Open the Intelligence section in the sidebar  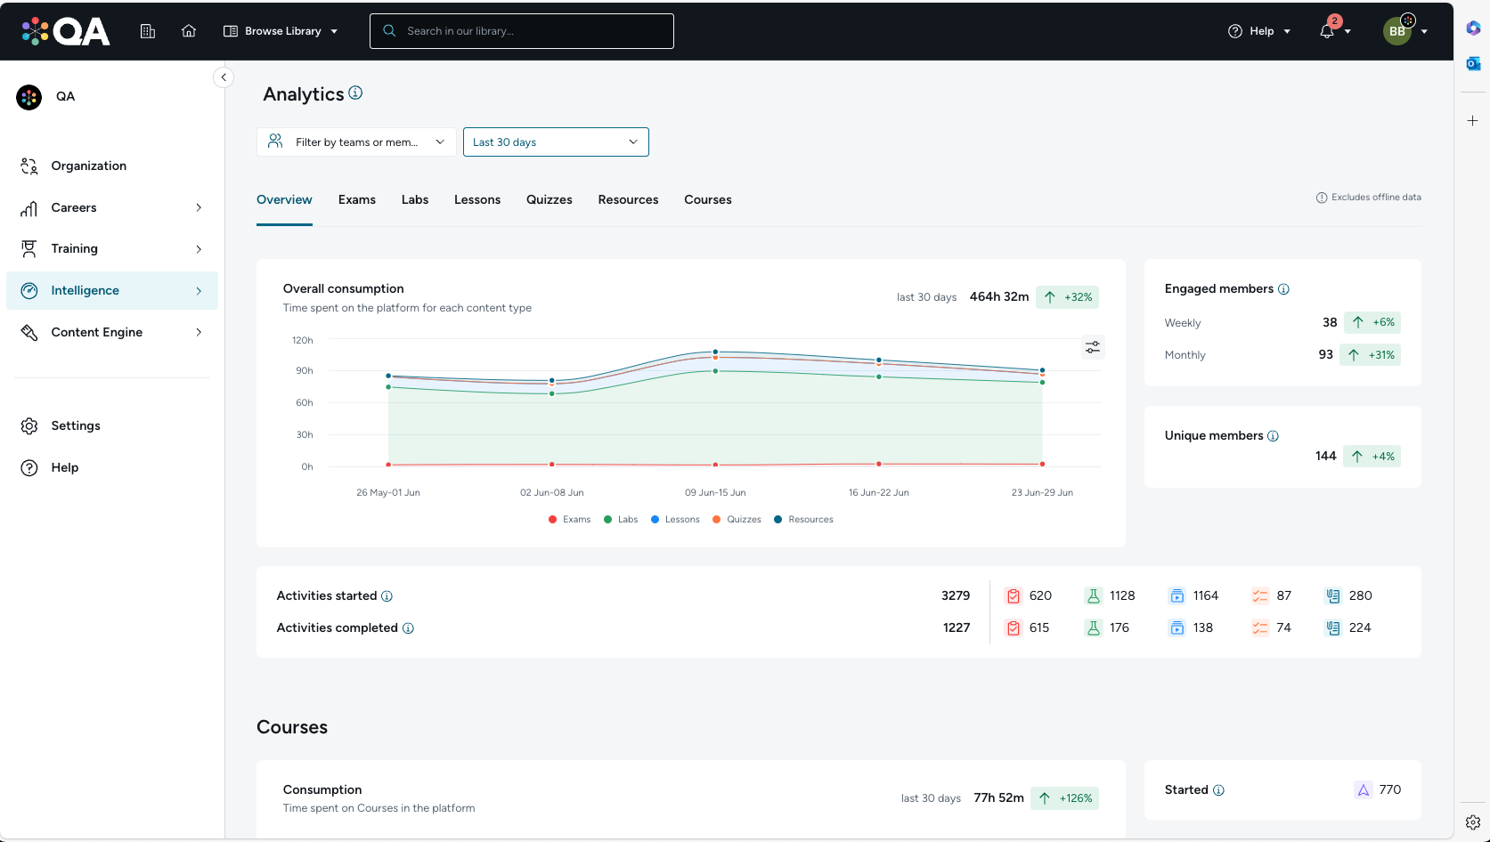[85, 290]
